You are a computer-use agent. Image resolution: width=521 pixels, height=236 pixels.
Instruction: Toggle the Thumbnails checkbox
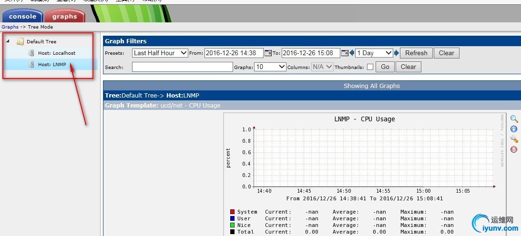370,67
